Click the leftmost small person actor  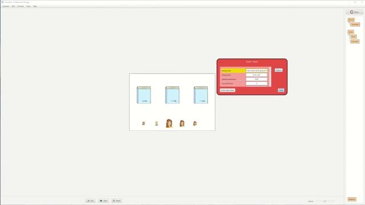pyautogui.click(x=144, y=124)
